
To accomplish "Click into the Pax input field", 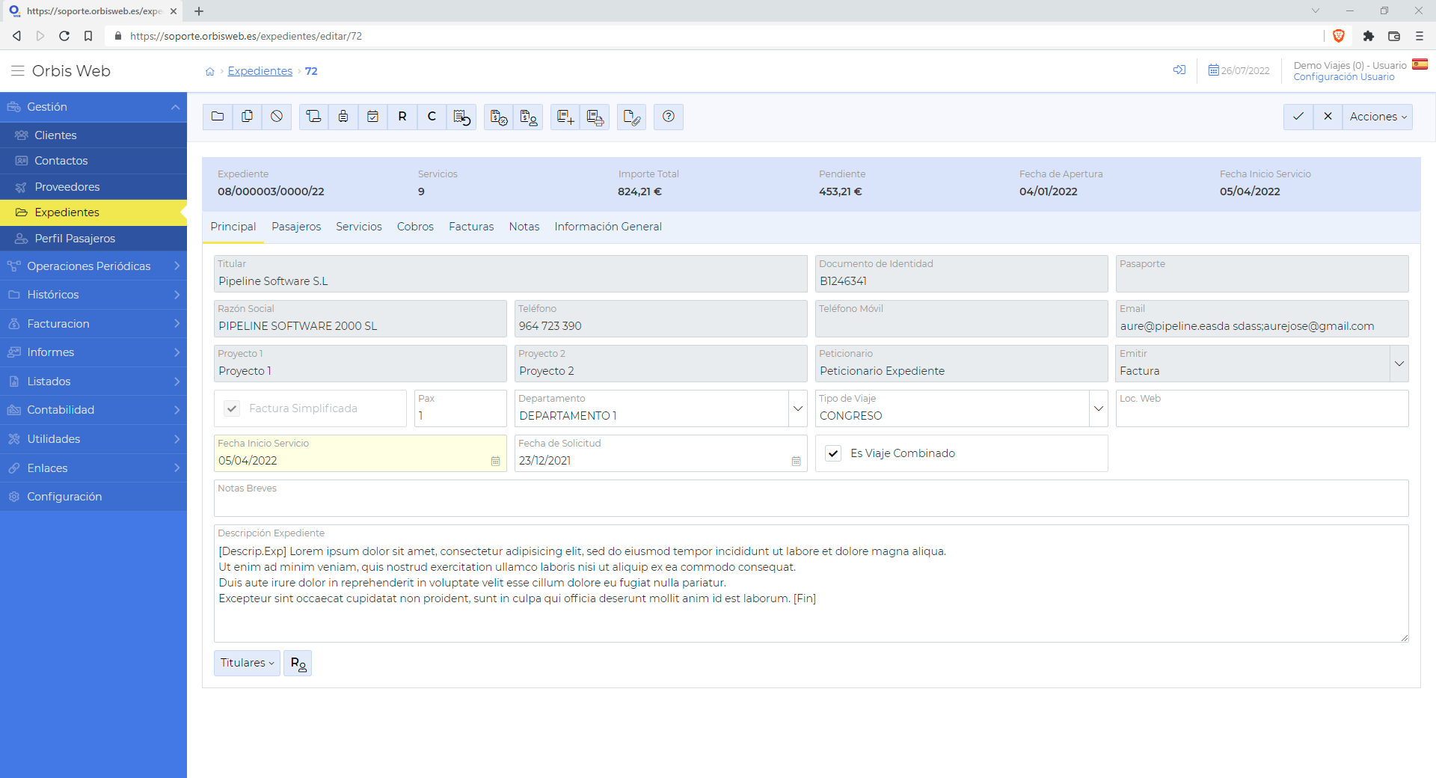I will [461, 408].
